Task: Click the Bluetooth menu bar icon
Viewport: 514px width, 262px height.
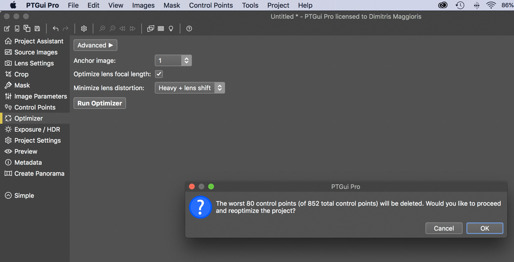Action: [476, 5]
